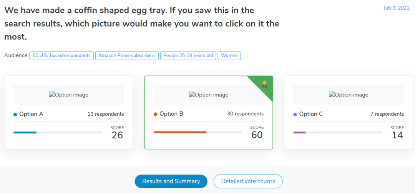Click the 30 respondents count text

click(245, 114)
